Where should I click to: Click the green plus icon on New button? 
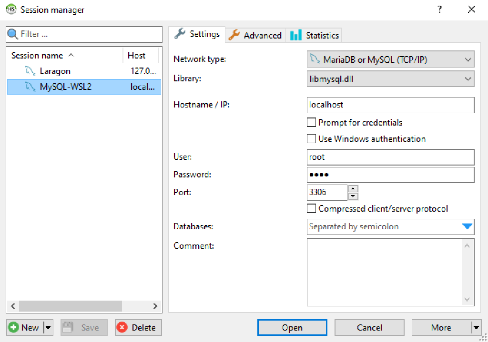tap(13, 327)
